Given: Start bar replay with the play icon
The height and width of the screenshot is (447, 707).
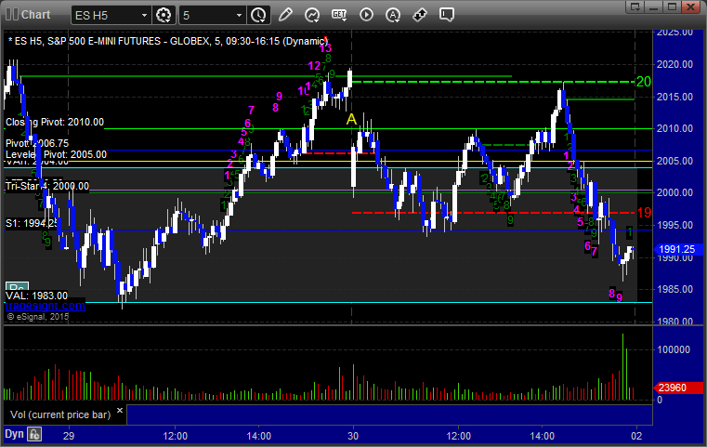Looking at the screenshot, I should tap(366, 15).
